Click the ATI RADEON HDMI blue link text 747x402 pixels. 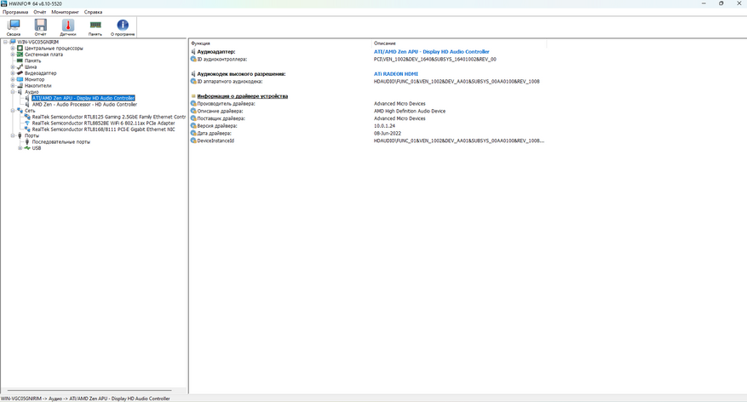point(395,74)
